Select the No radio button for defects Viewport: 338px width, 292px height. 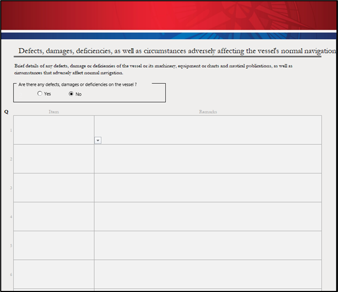(71, 94)
